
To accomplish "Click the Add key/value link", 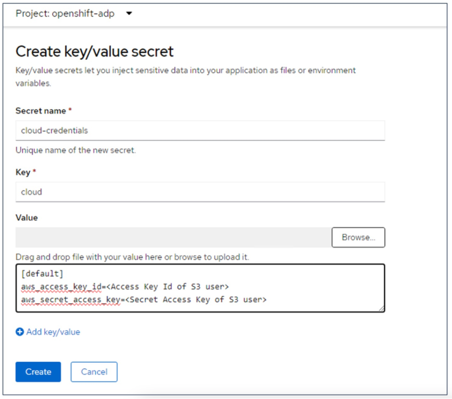I will click(x=53, y=332).
